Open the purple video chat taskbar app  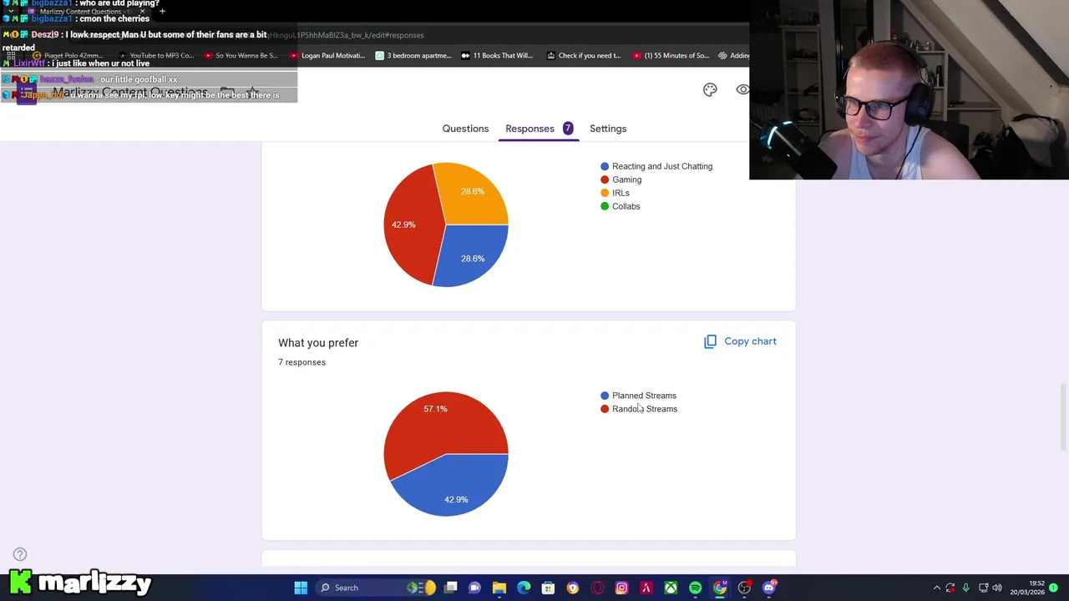pos(474,588)
